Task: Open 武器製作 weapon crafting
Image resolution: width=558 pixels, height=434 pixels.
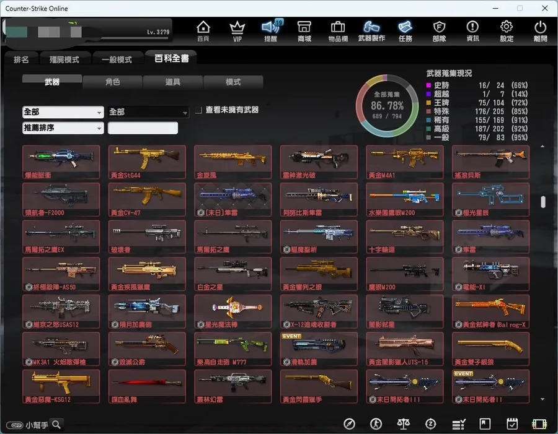Action: 371,30
